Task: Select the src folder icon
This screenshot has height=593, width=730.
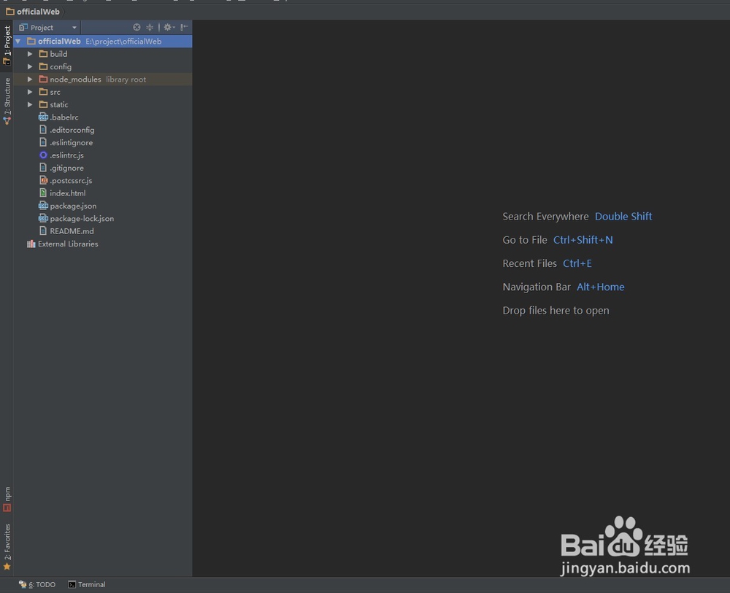Action: coord(43,92)
